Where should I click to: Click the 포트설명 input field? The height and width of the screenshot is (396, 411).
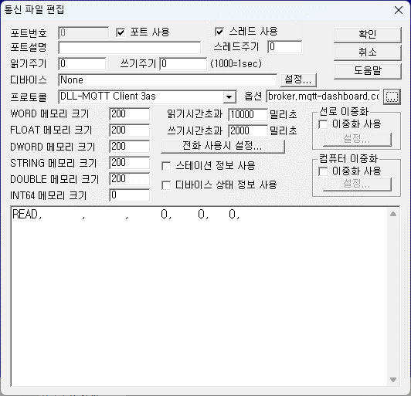tap(130, 48)
